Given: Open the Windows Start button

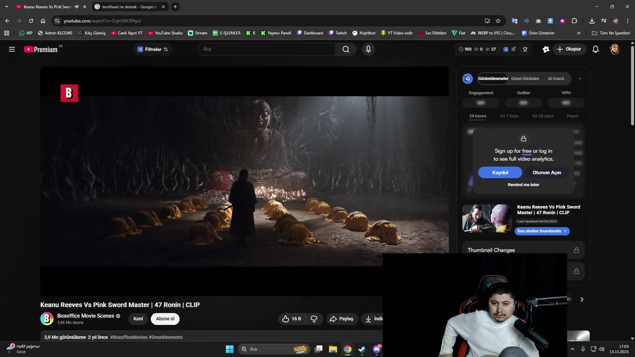Looking at the screenshot, I should point(230,349).
